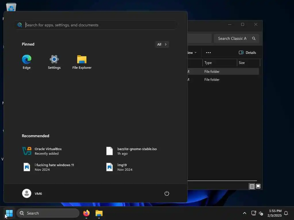Show All apps list
The height and width of the screenshot is (220, 294).
click(x=162, y=44)
